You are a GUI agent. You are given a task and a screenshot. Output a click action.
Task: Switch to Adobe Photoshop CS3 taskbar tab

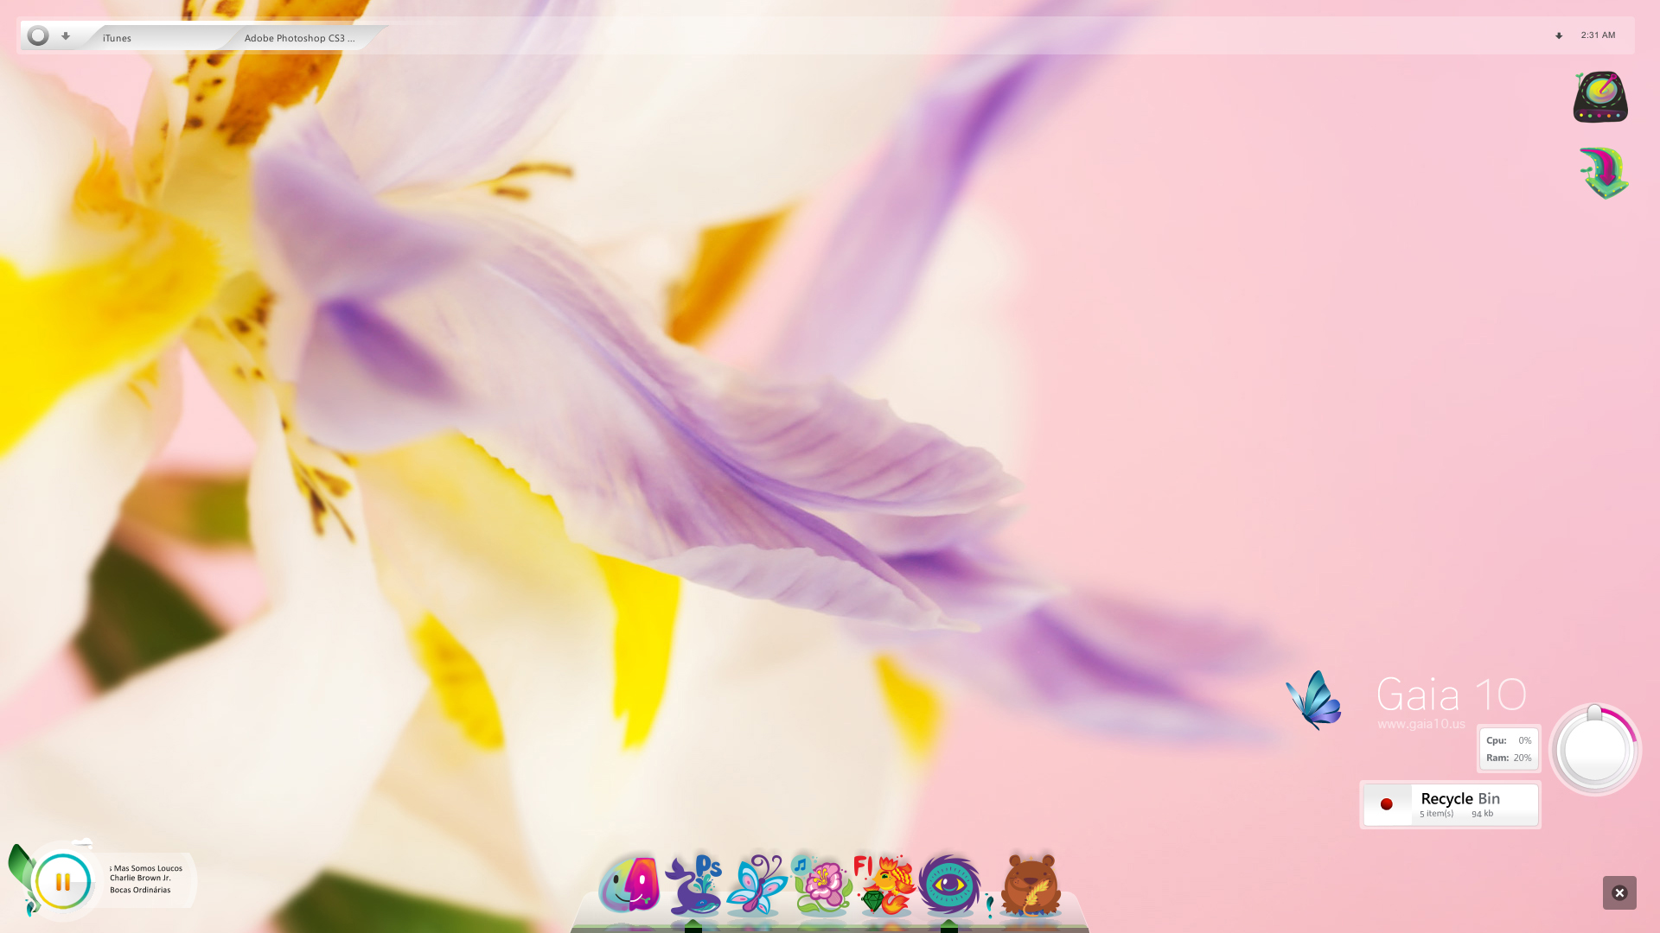click(x=299, y=37)
